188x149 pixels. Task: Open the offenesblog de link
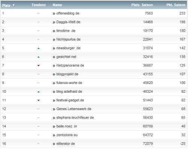68,13
